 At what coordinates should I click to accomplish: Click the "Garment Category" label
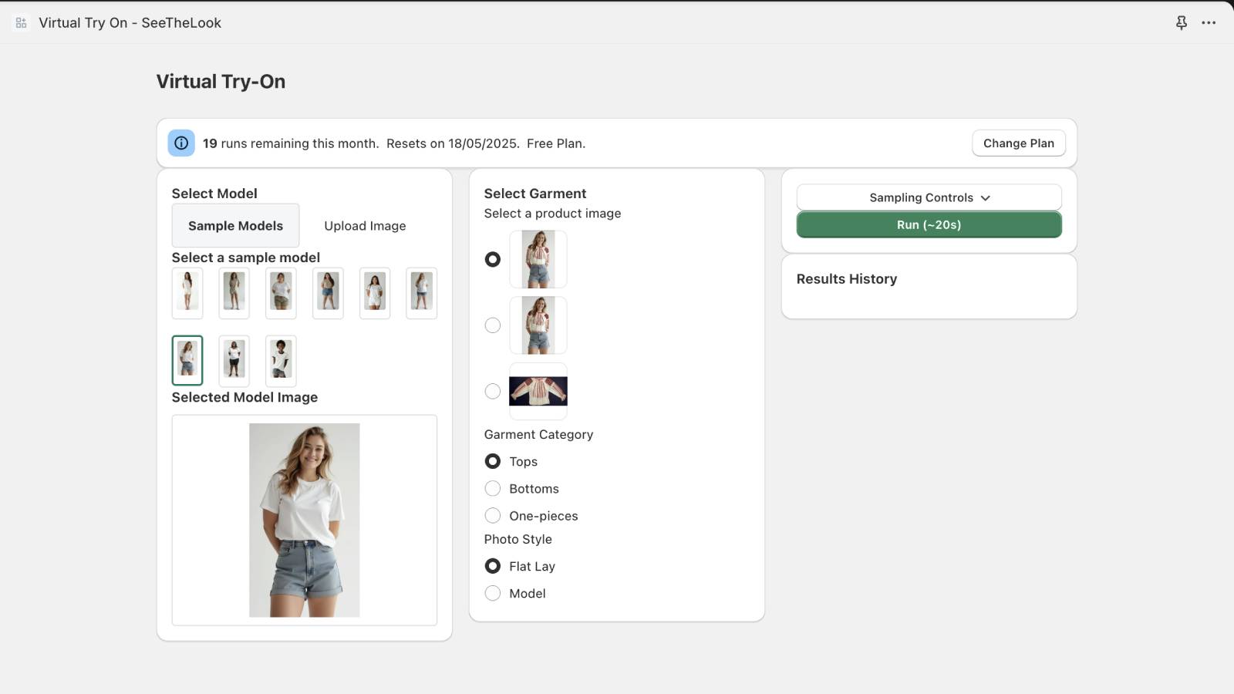point(538,434)
